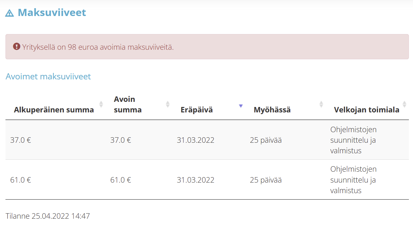Click the red exclamation icon in alert
The width and height of the screenshot is (413, 233).
click(x=16, y=46)
